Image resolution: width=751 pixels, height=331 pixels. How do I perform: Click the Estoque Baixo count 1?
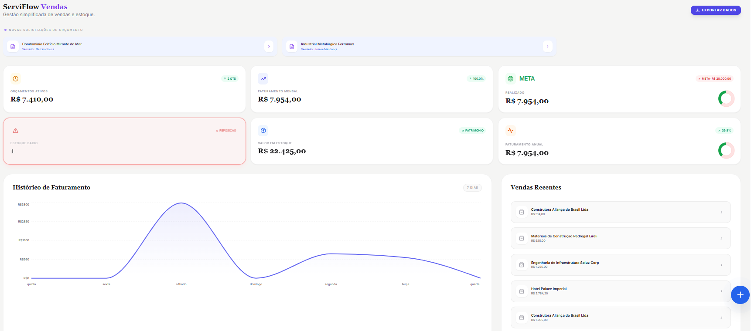click(x=12, y=152)
